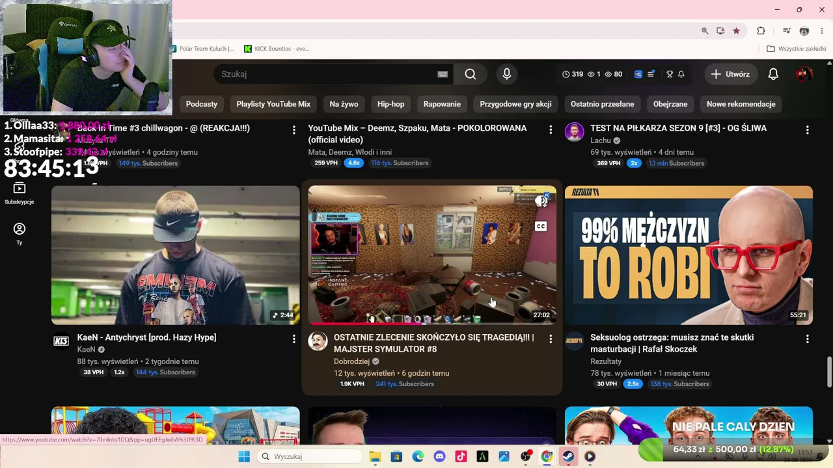
Task: Open options menu for MAJSTER SYMULATOR #8 video
Action: pos(551,339)
